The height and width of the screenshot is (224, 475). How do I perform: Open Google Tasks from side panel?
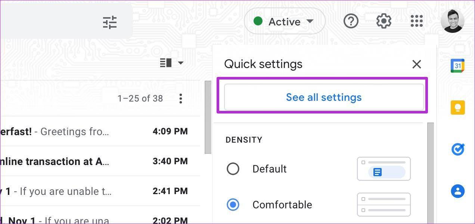coord(457,149)
